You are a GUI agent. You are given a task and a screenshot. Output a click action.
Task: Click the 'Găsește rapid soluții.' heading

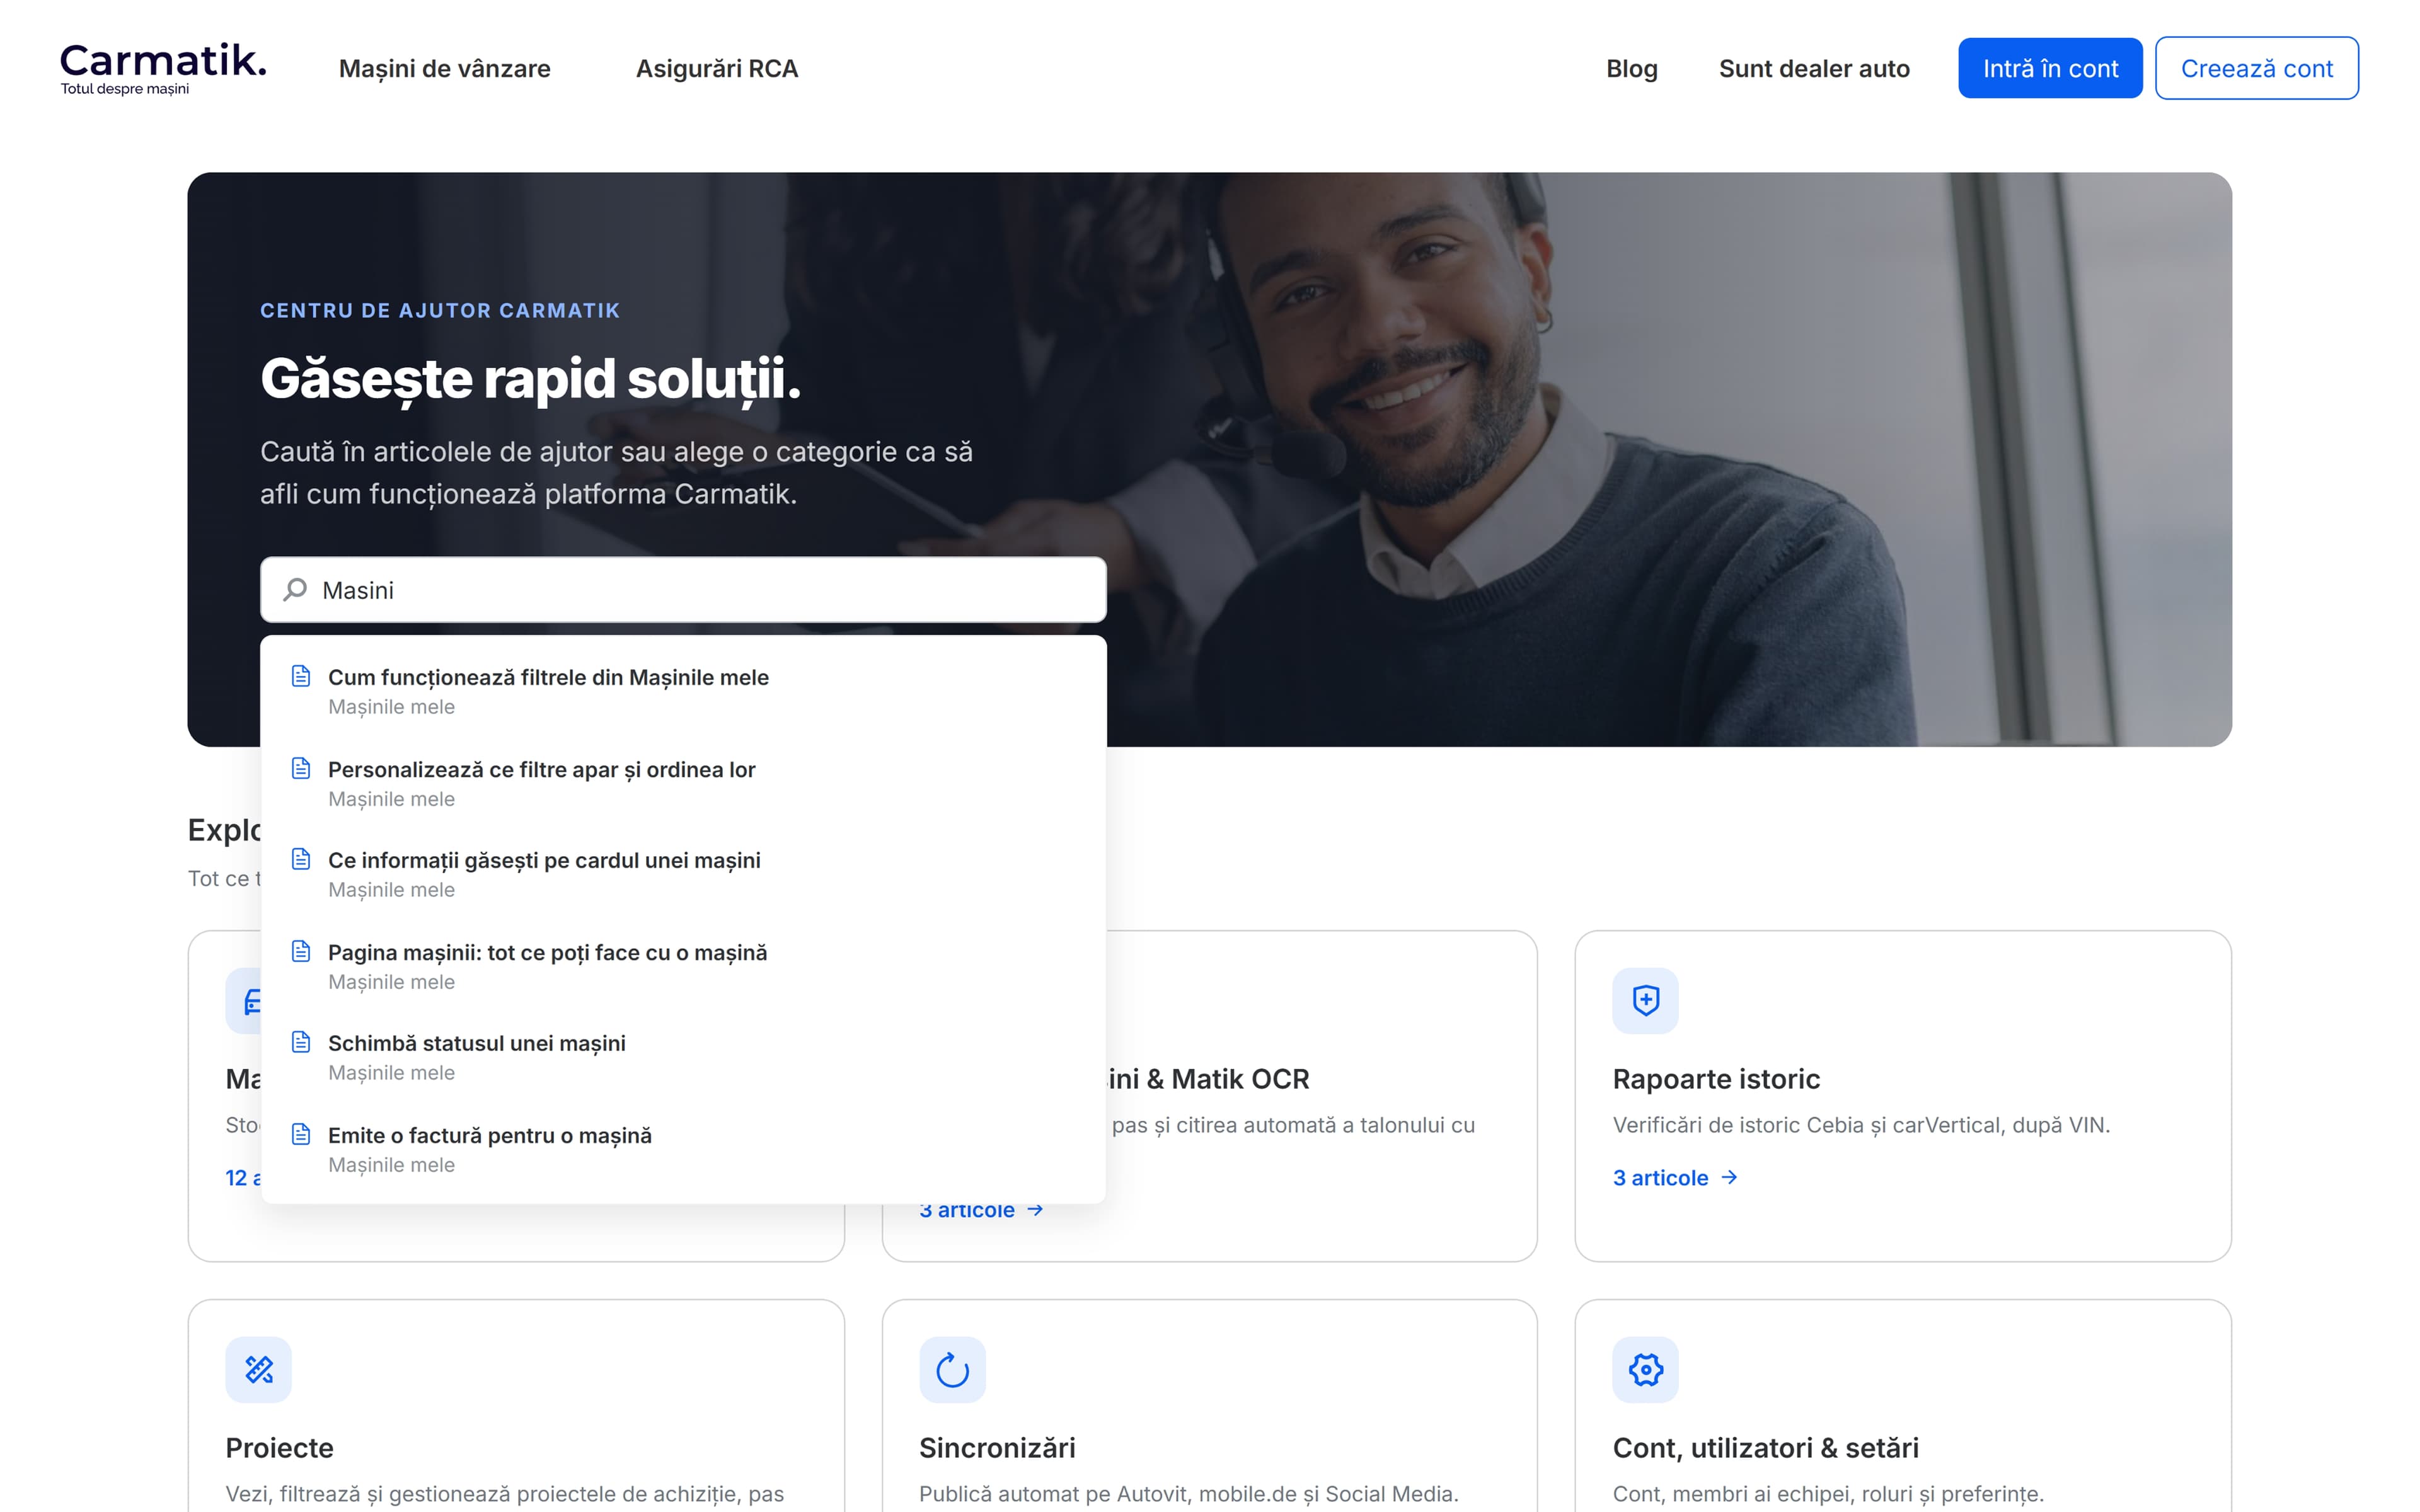pyautogui.click(x=530, y=380)
